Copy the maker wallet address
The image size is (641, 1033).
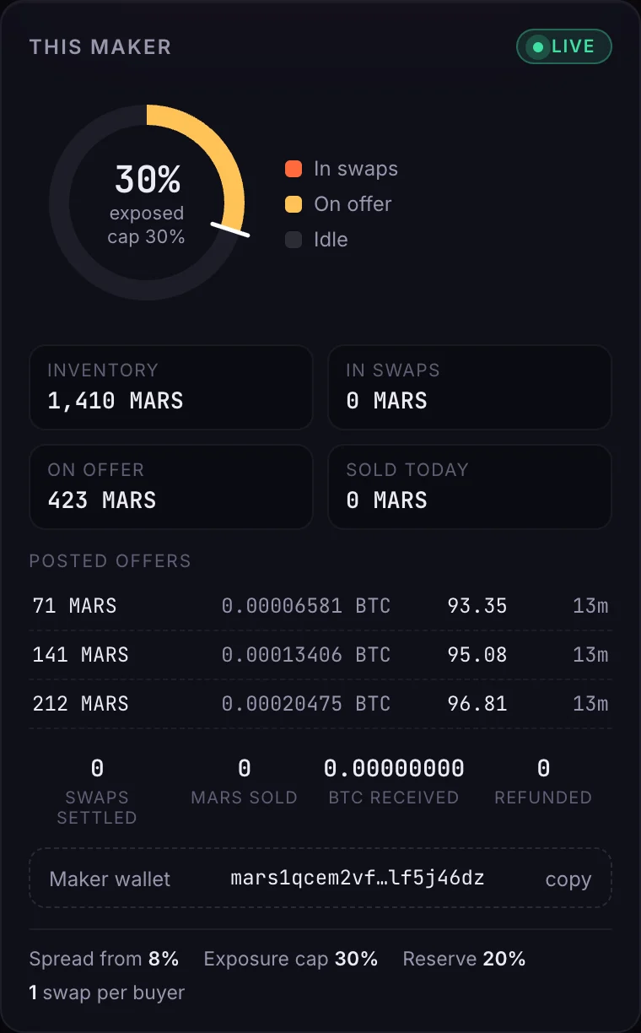568,879
